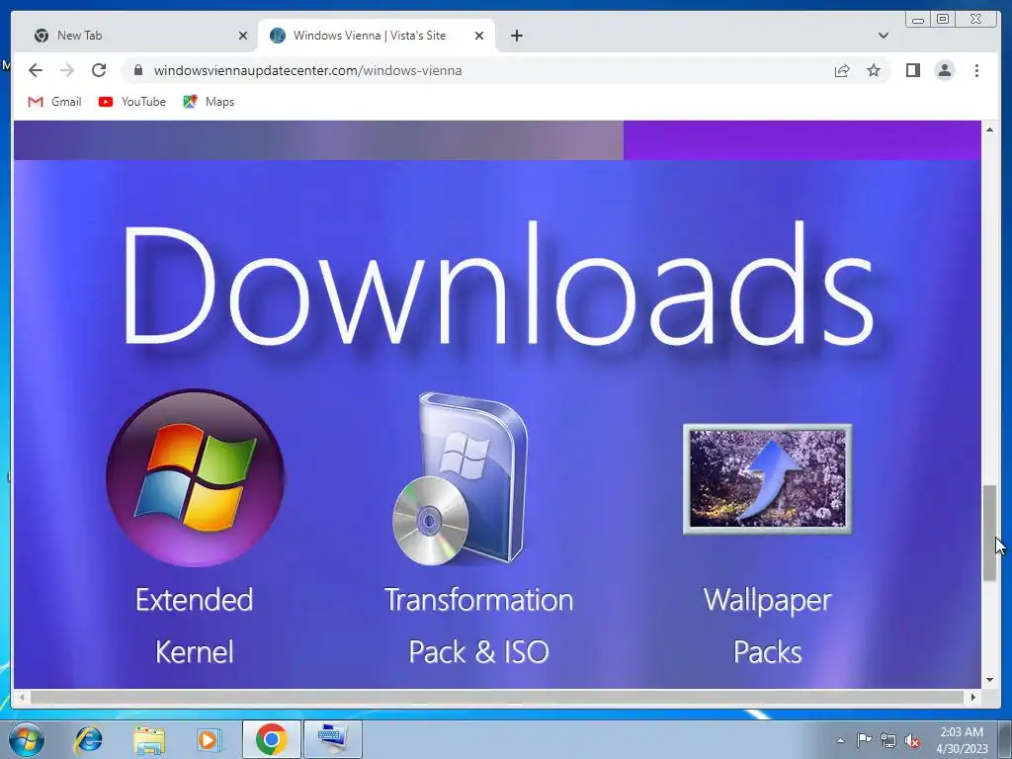The height and width of the screenshot is (759, 1012).
Task: Reload the current page
Action: [x=99, y=70]
